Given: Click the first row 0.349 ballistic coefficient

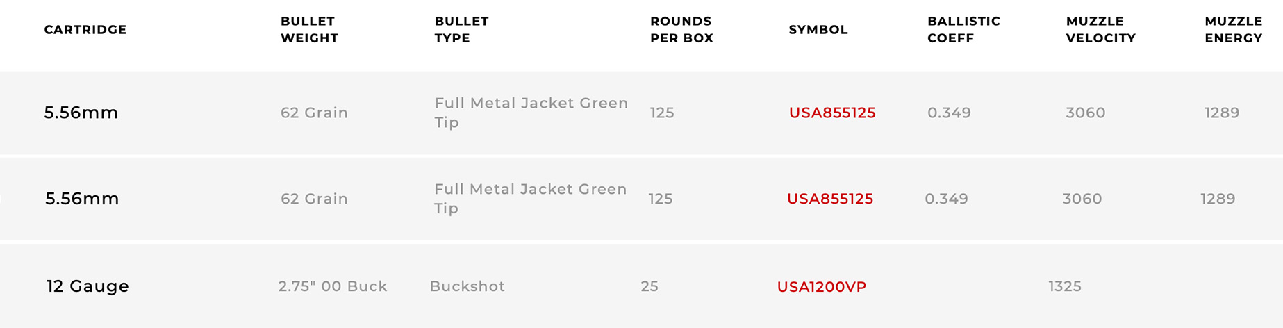Looking at the screenshot, I should (949, 113).
